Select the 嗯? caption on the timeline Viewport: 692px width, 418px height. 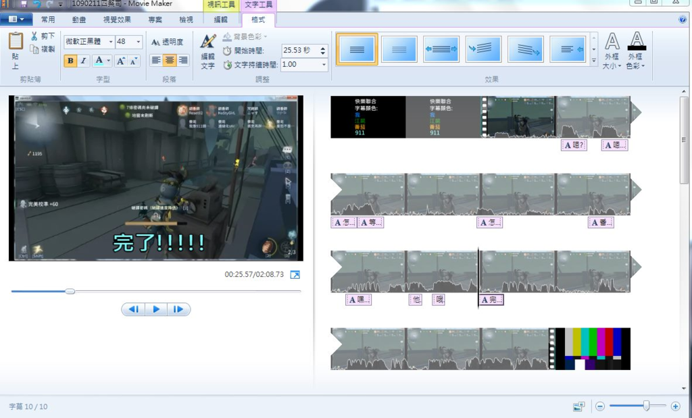(x=574, y=145)
